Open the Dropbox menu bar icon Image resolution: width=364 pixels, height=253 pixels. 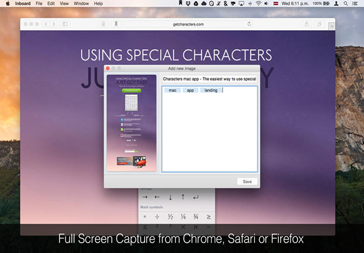point(188,4)
